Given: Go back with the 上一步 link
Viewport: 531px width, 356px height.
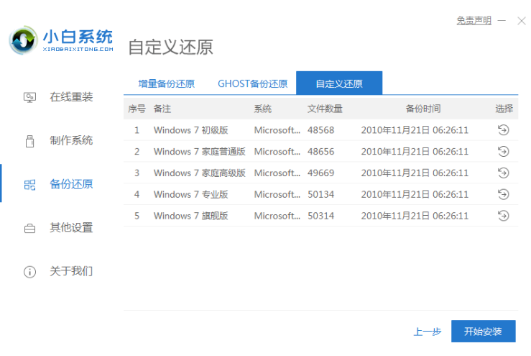Looking at the screenshot, I should pyautogui.click(x=427, y=332).
